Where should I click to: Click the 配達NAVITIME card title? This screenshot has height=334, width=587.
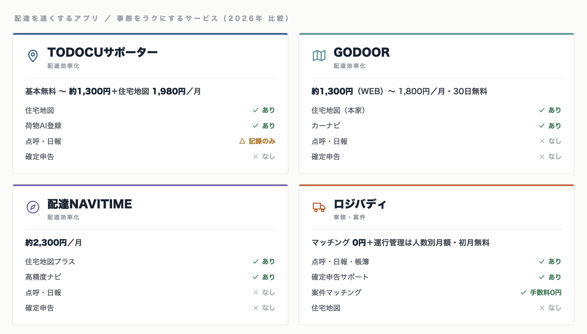pyautogui.click(x=90, y=204)
